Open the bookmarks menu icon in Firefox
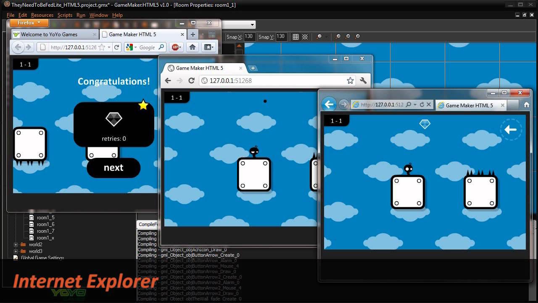The height and width of the screenshot is (303, 538). coord(208,47)
